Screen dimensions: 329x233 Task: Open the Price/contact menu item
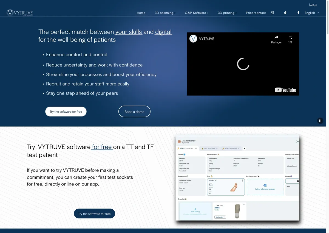pyautogui.click(x=256, y=13)
